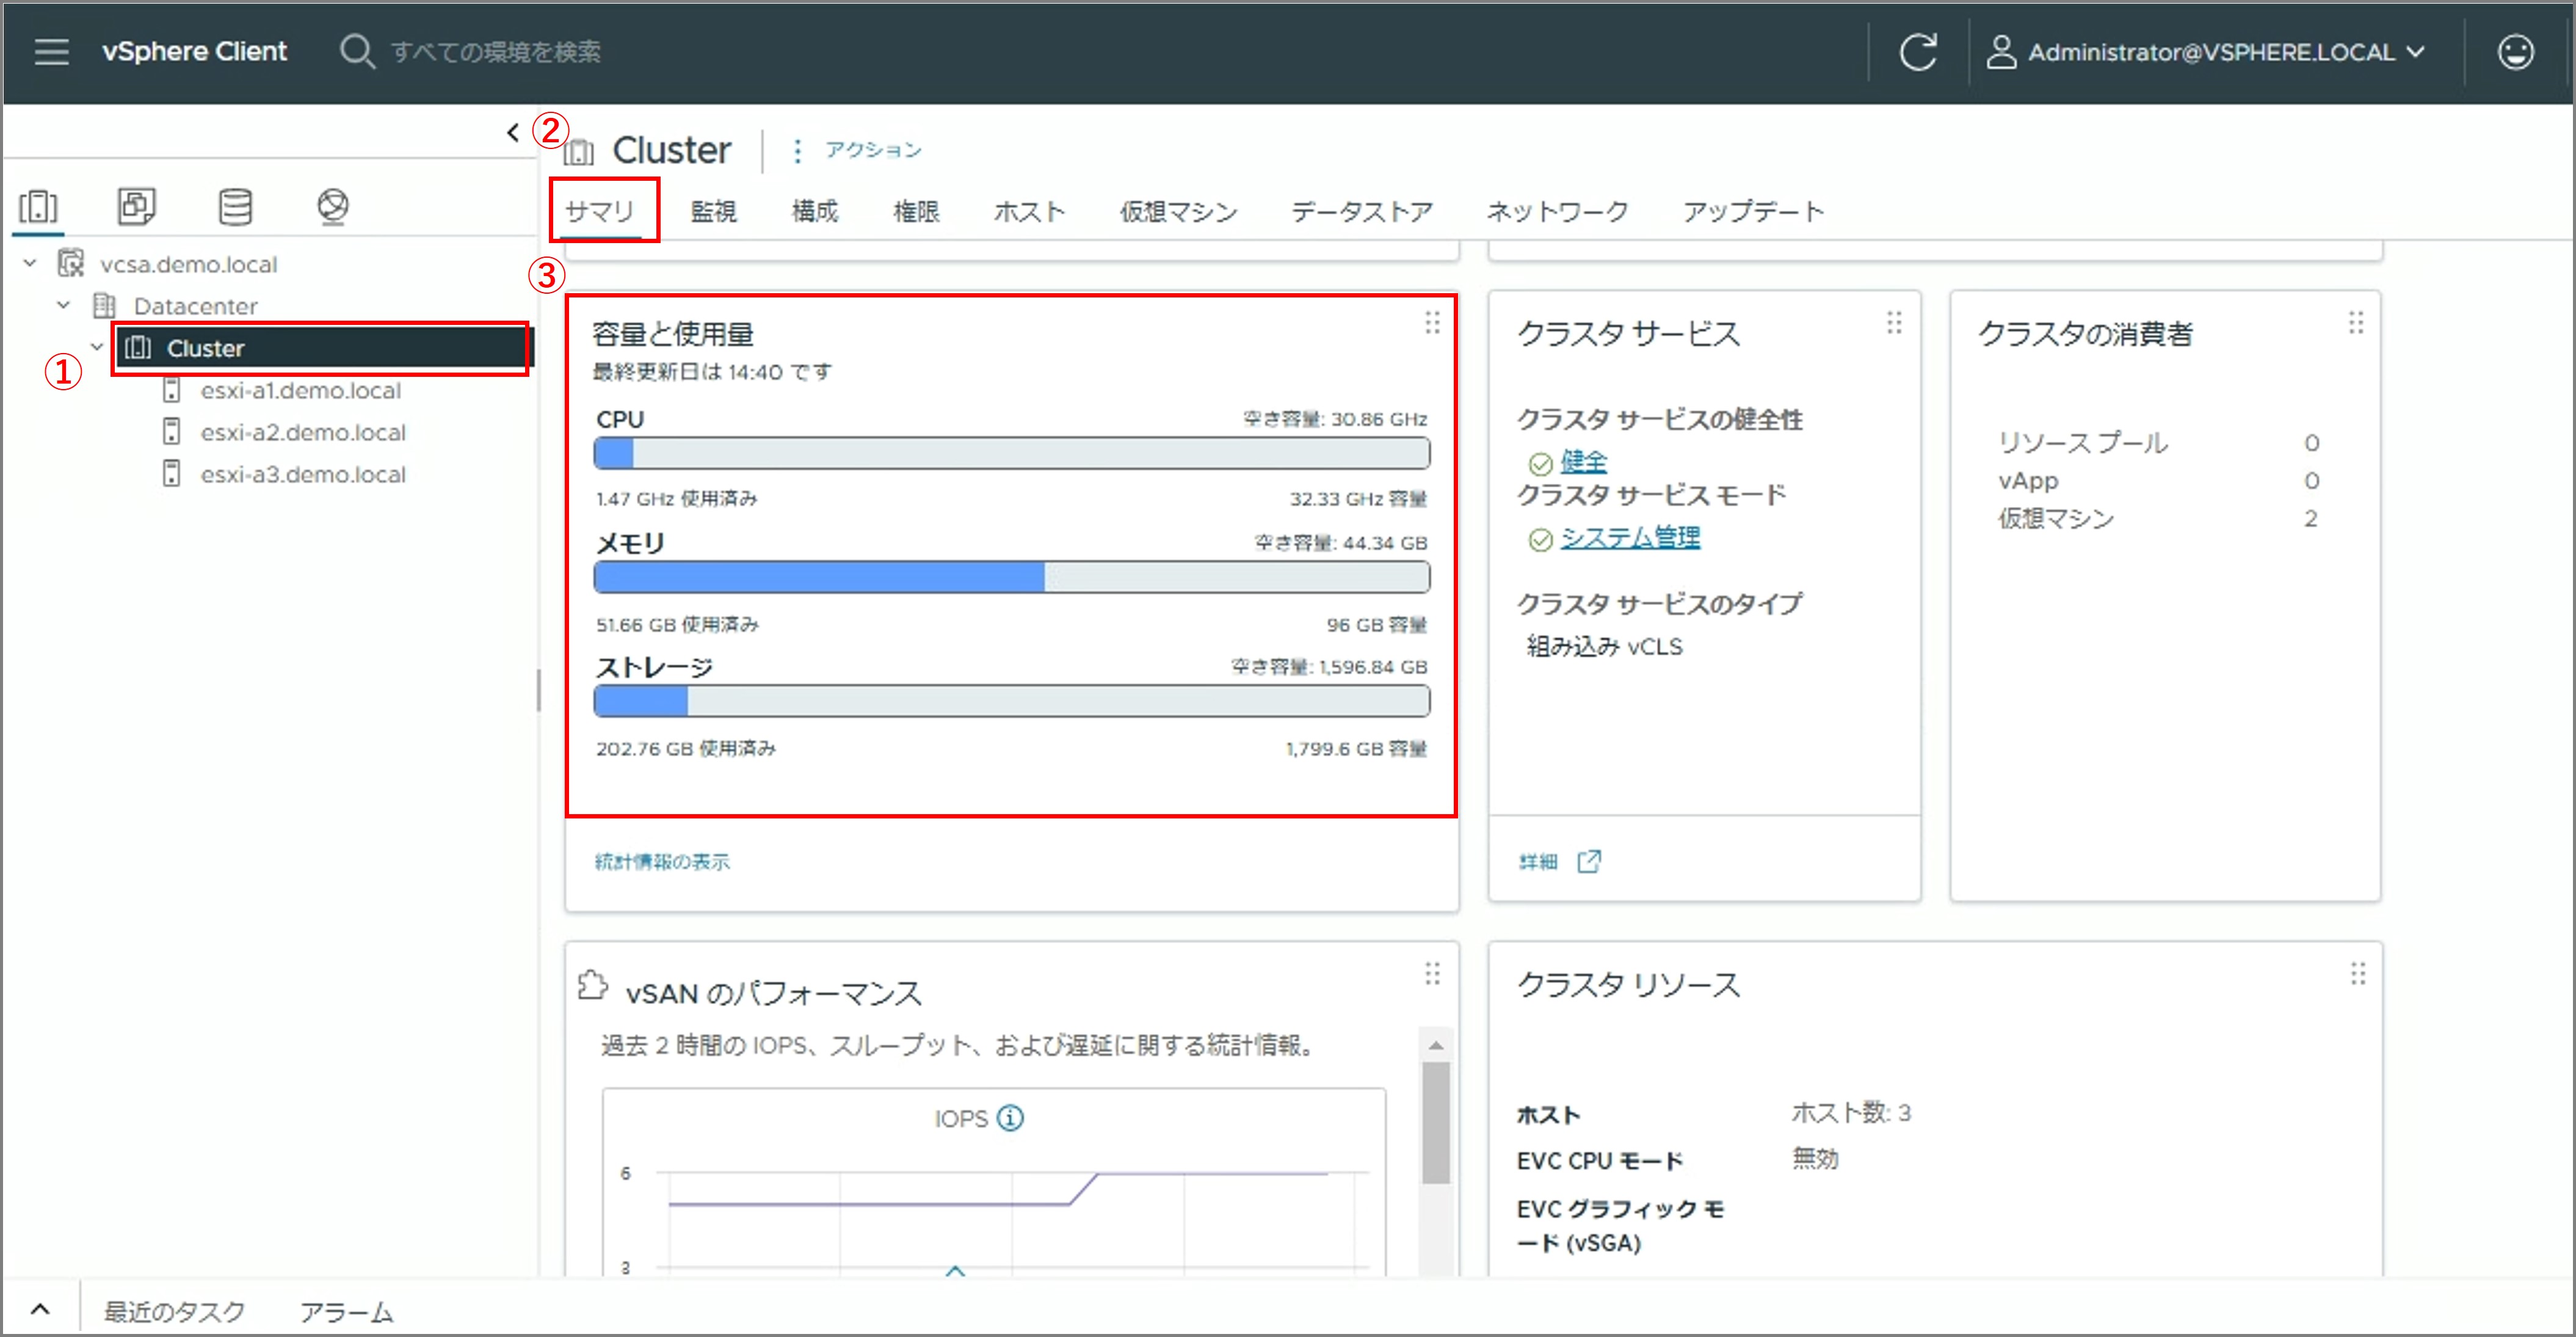
Task: Click the 仮想マシン count row
Action: point(2159,518)
